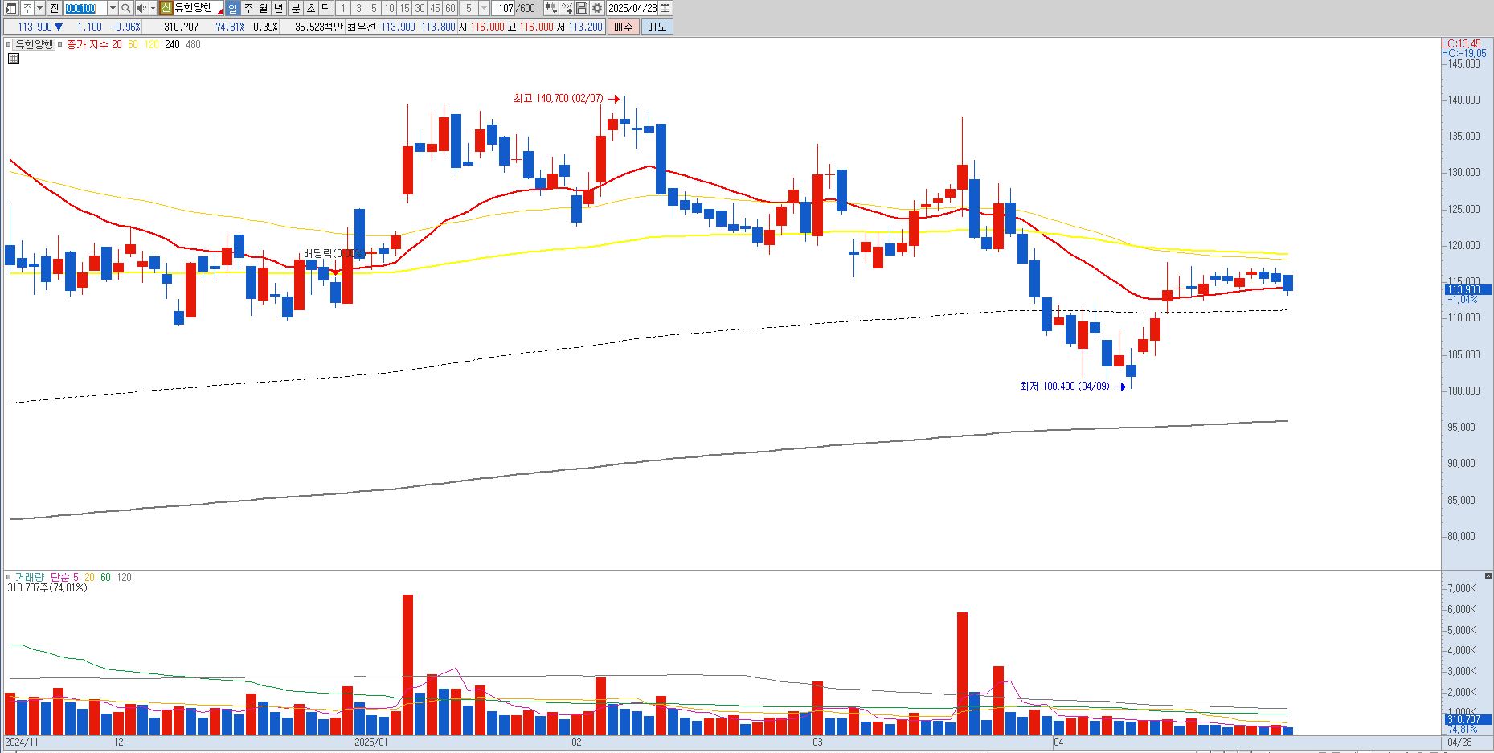This screenshot has height=753, width=1494.
Task: Click the magnifier stock search icon
Action: (126, 8)
